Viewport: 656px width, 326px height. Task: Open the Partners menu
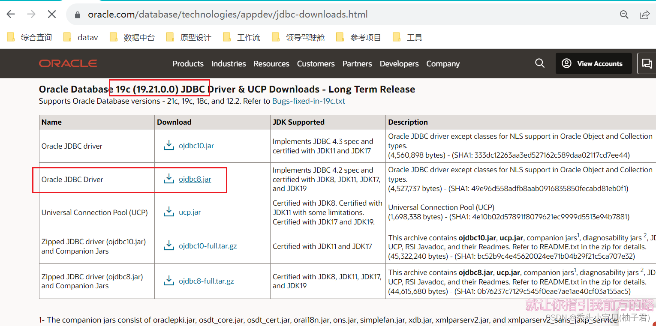click(x=357, y=63)
